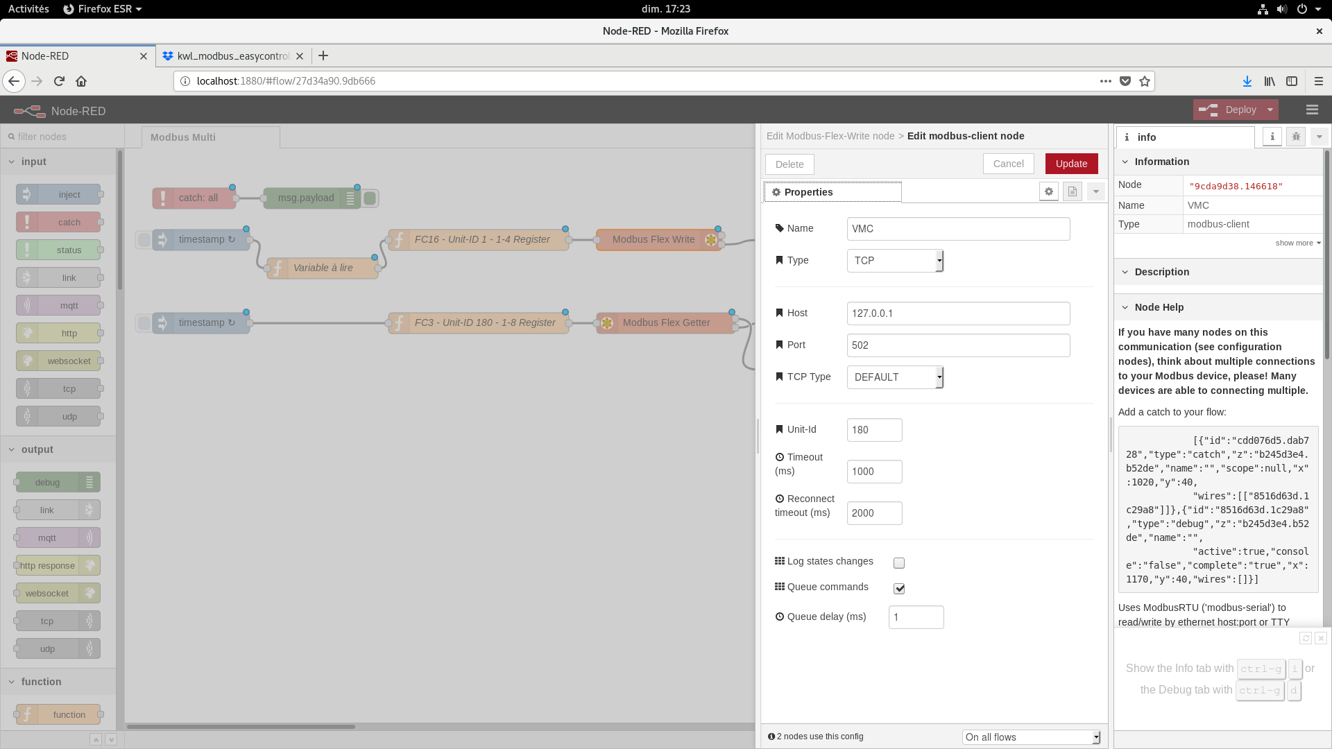The width and height of the screenshot is (1332, 749).
Task: Select the catch node in palette
Action: [x=58, y=223]
